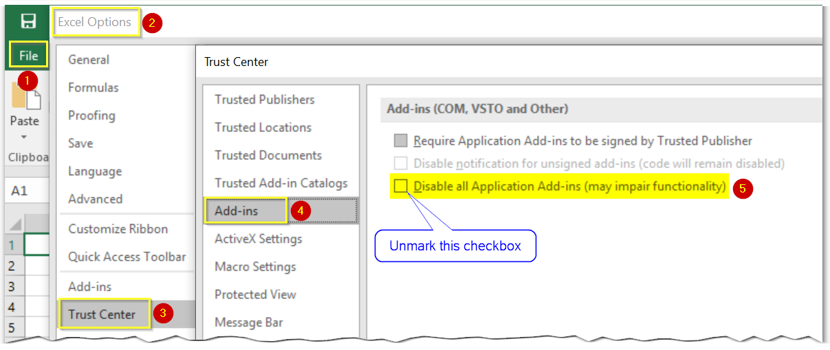Toggle Disable notification for unsigned add-ins
Image resolution: width=830 pixels, height=350 pixels.
coord(401,164)
